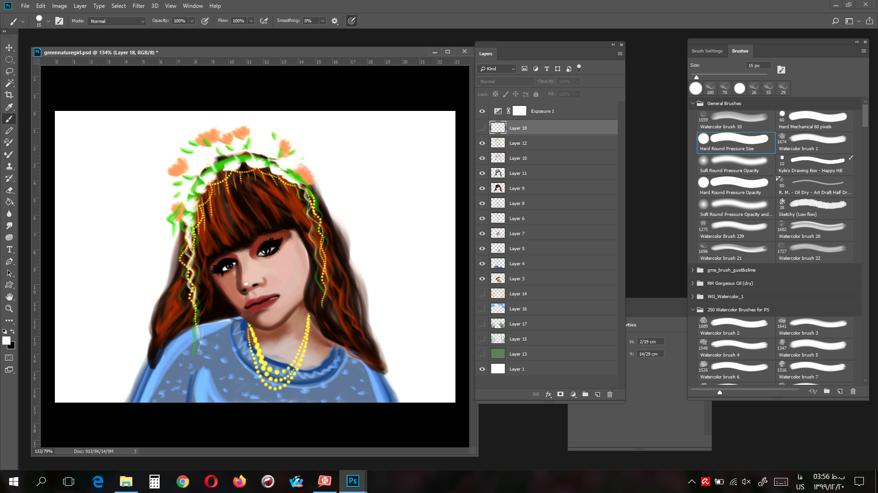Select the Move tool
Image resolution: width=878 pixels, height=493 pixels.
9,47
